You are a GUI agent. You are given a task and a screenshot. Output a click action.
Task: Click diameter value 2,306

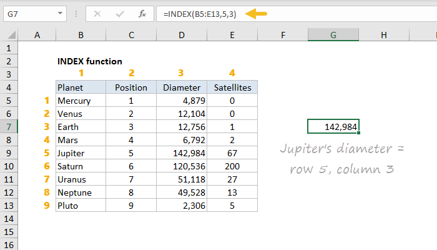click(x=182, y=206)
